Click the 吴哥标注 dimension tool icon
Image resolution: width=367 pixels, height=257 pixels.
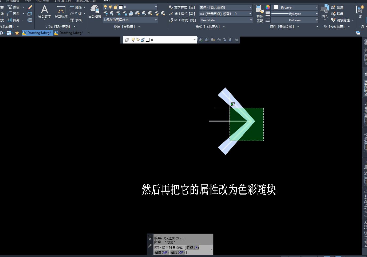pyautogui.click(x=61, y=10)
